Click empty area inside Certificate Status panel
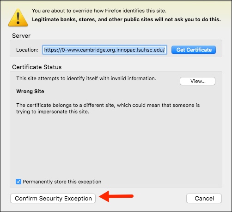Image resolution: width=232 pixels, height=212 pixels. (116, 146)
